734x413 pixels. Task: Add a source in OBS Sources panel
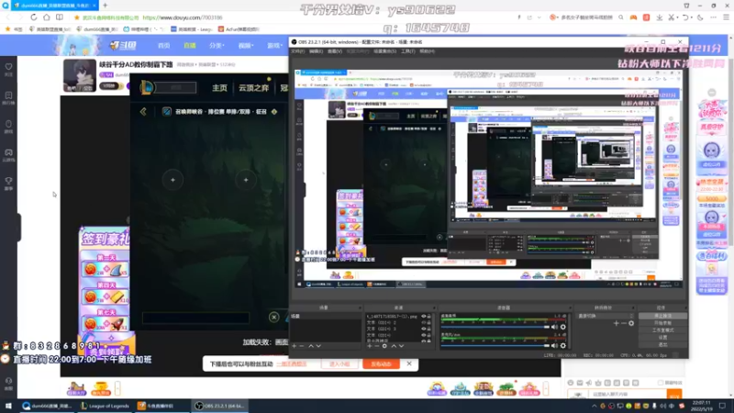pyautogui.click(x=370, y=346)
